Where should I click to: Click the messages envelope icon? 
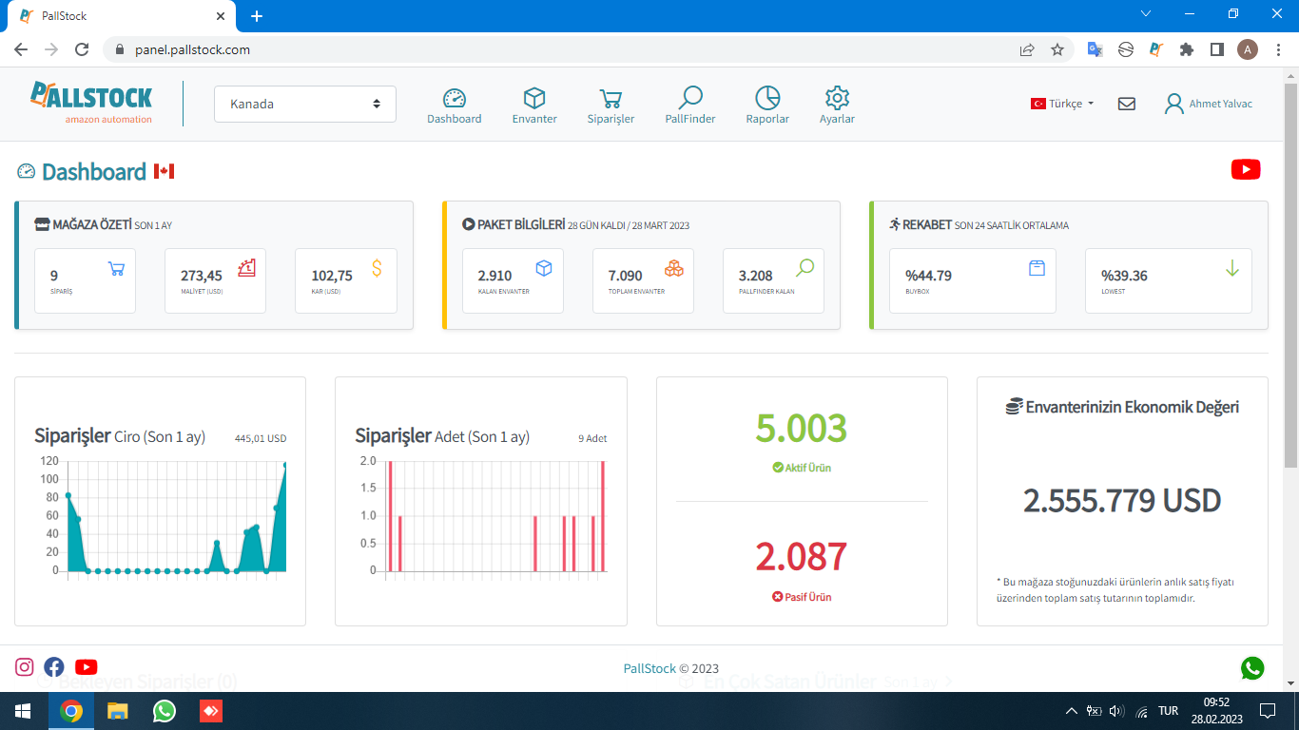click(1127, 104)
